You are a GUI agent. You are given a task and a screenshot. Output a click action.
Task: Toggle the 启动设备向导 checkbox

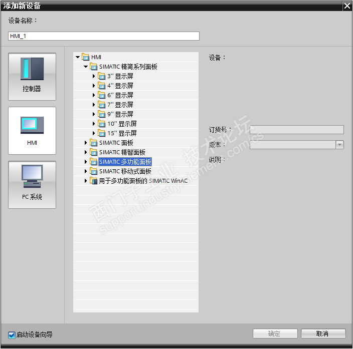pos(12,335)
